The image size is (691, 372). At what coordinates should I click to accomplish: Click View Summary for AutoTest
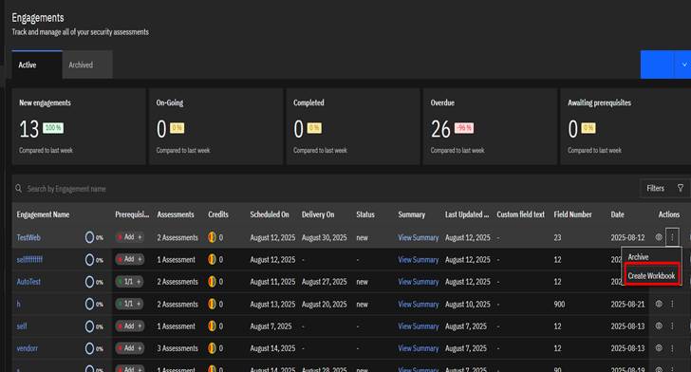pyautogui.click(x=419, y=281)
